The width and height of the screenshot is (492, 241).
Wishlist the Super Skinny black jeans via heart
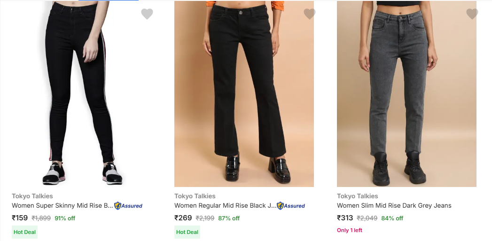click(147, 14)
